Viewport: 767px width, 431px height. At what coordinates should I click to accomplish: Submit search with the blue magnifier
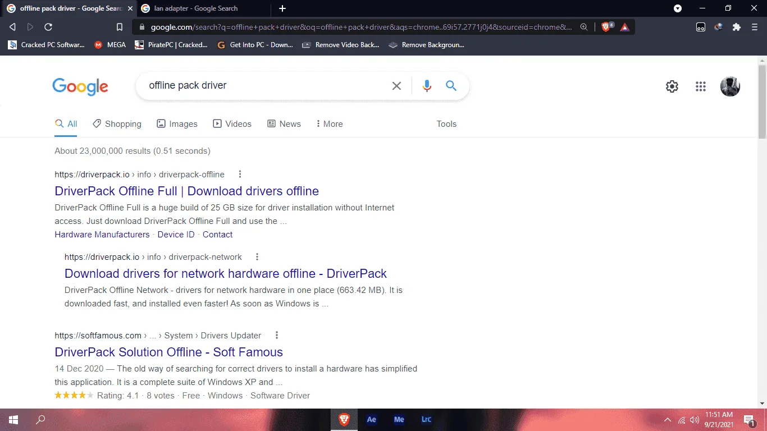451,86
